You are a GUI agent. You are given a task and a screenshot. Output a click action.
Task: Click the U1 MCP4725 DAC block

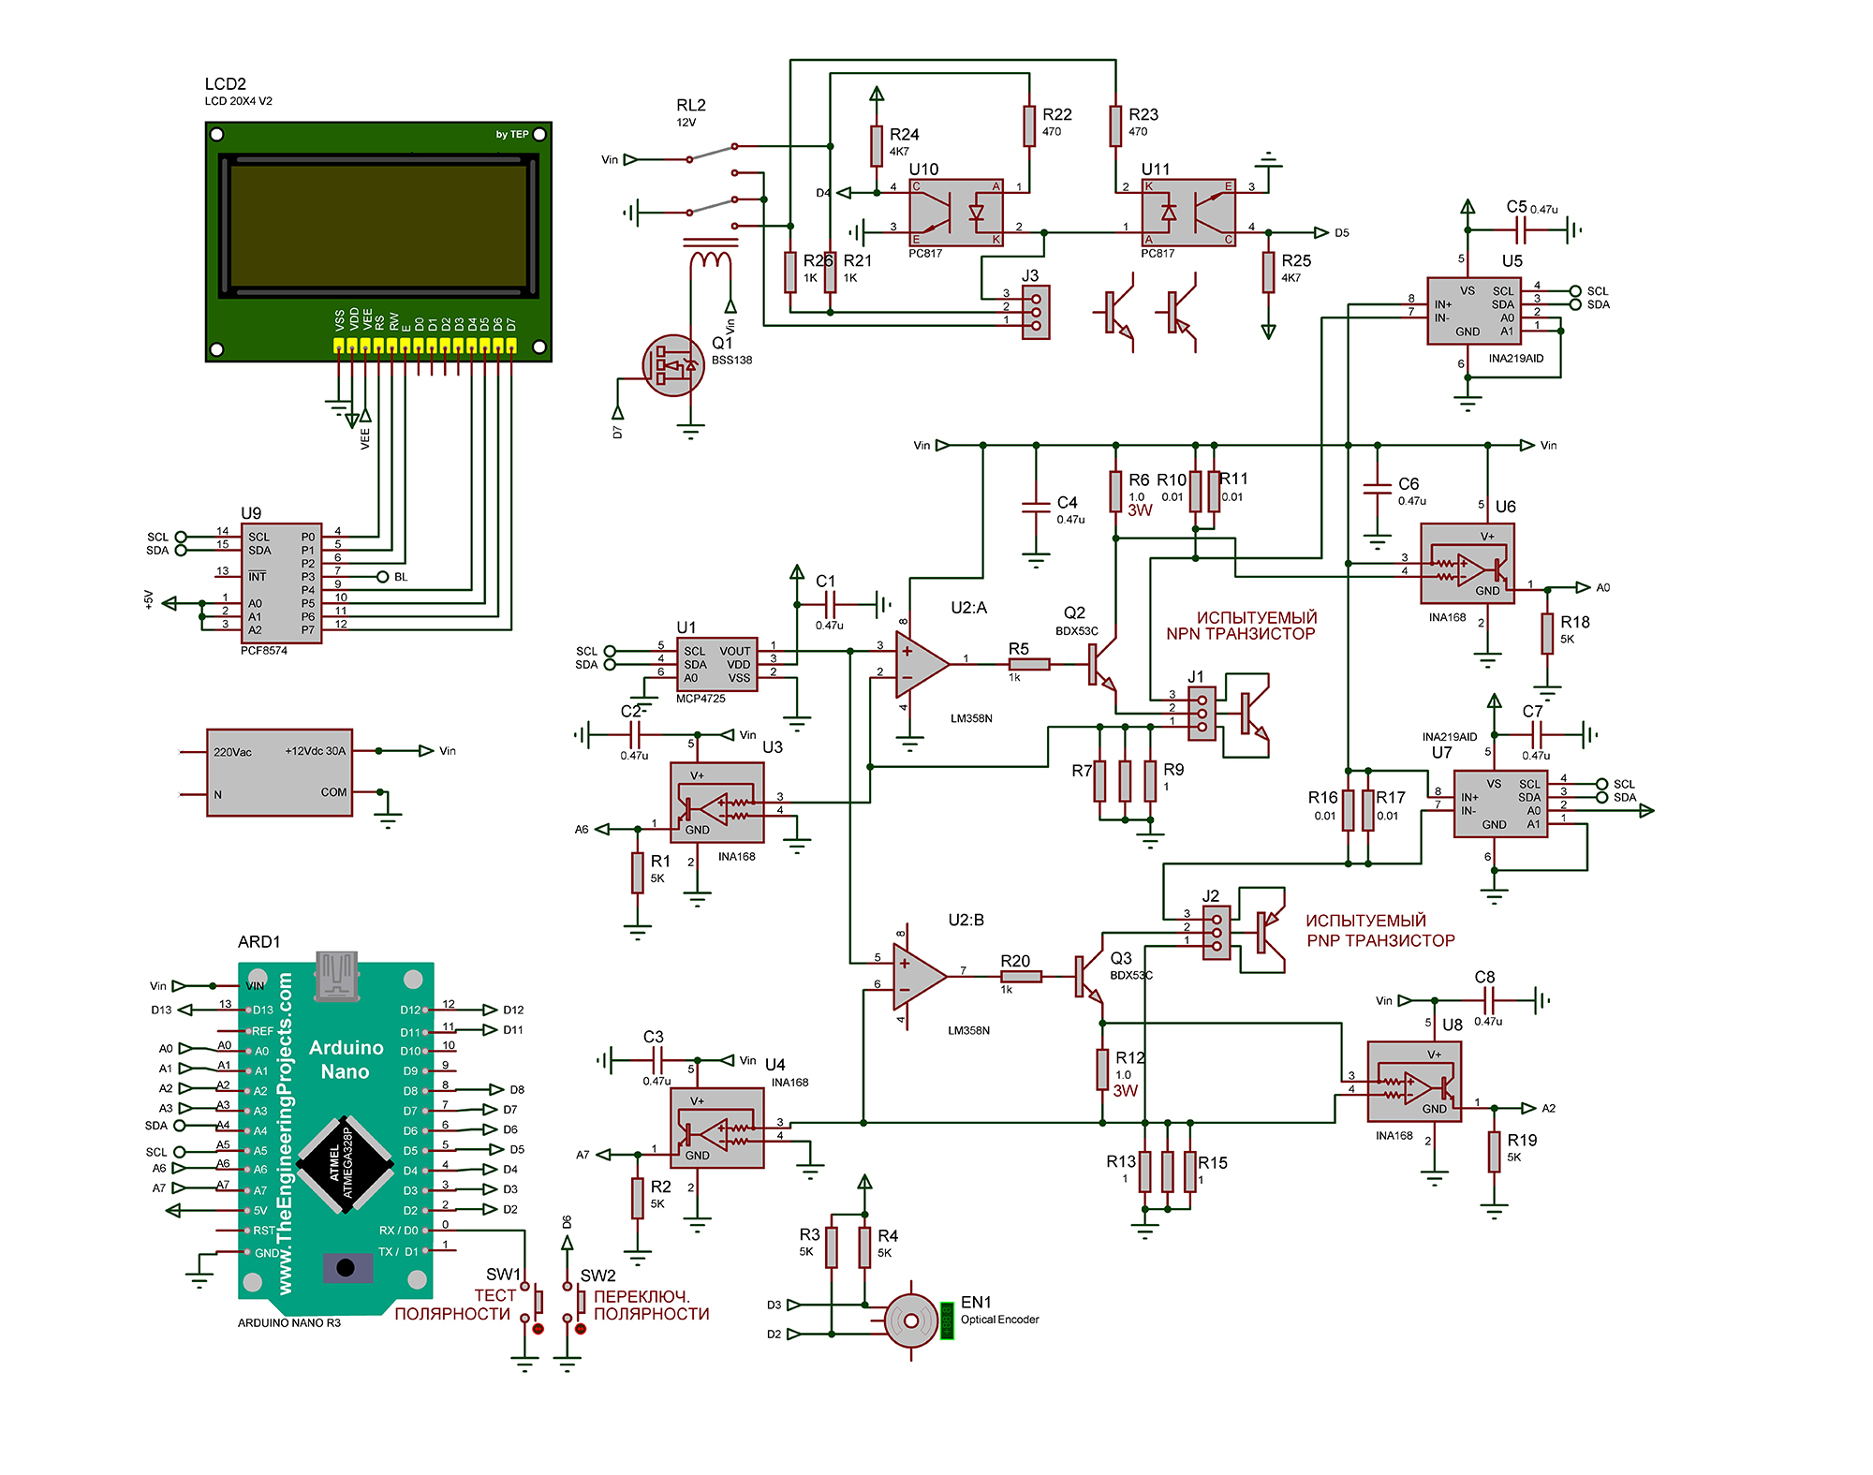(716, 664)
